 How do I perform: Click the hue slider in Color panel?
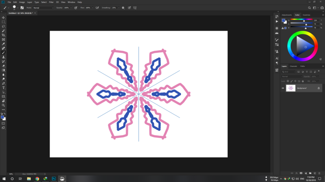point(301,19)
